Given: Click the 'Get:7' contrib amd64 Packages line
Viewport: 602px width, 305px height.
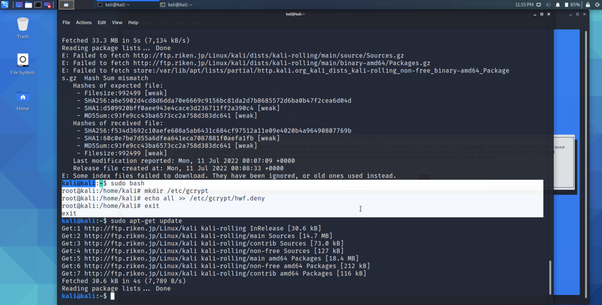Looking at the screenshot, I should 214,273.
